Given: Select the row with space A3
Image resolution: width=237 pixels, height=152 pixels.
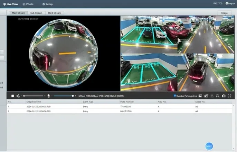Looking at the screenshot, I should point(120,111).
